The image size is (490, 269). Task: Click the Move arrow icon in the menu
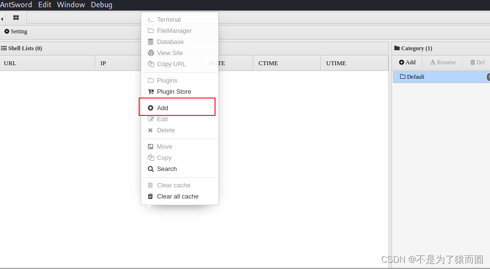(151, 147)
